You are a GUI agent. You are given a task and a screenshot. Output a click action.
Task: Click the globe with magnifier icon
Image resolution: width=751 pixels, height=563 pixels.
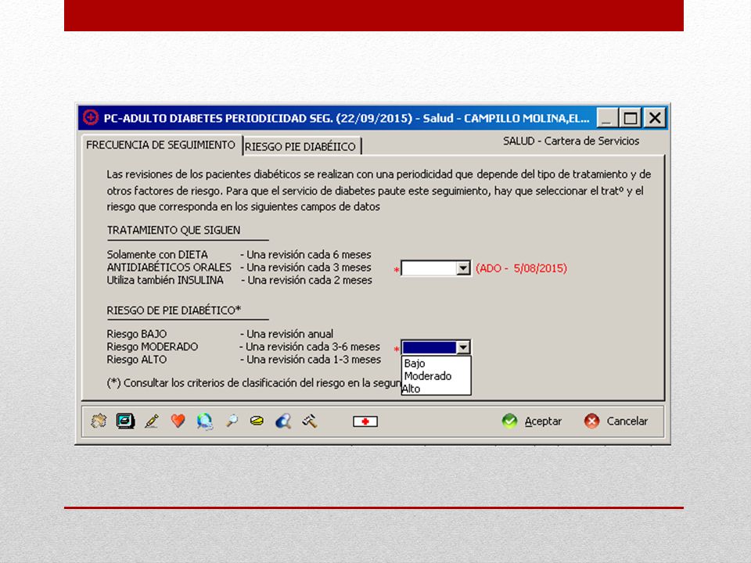[204, 421]
